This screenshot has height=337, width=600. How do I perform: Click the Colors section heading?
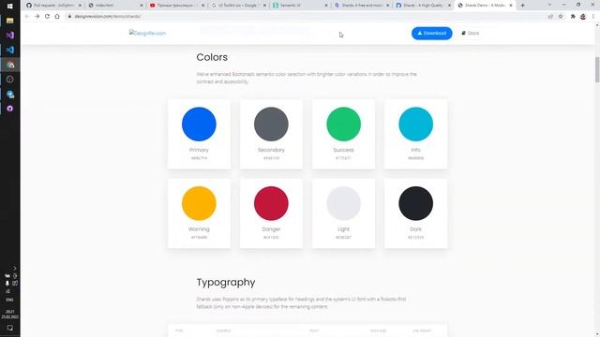(212, 57)
